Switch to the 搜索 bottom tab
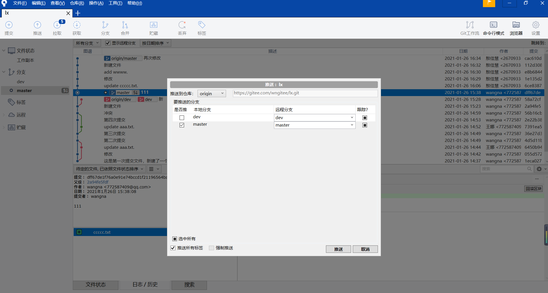This screenshot has height=293, width=548. click(189, 285)
